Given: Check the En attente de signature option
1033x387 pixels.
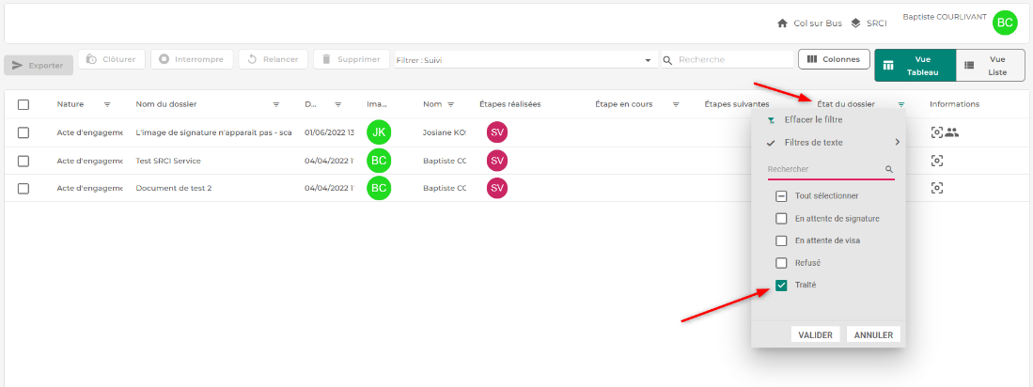Looking at the screenshot, I should [781, 219].
